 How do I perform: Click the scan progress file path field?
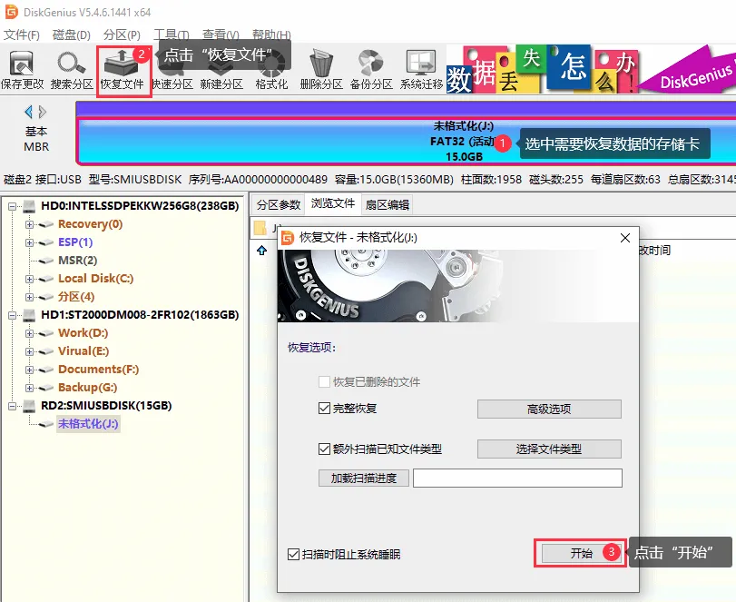(517, 478)
